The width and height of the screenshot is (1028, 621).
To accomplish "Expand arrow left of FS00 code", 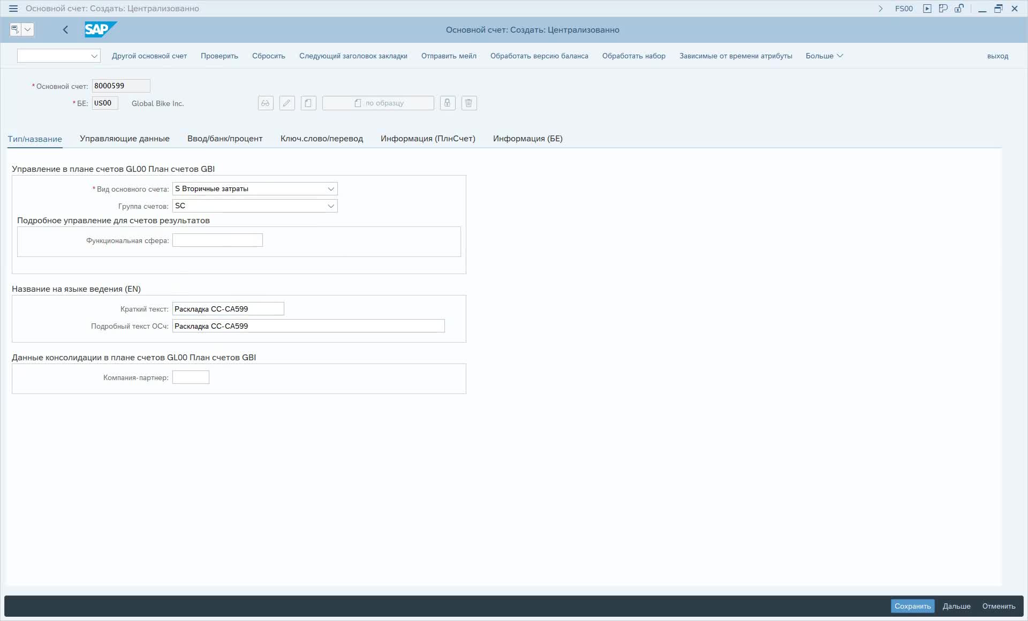I will coord(881,9).
